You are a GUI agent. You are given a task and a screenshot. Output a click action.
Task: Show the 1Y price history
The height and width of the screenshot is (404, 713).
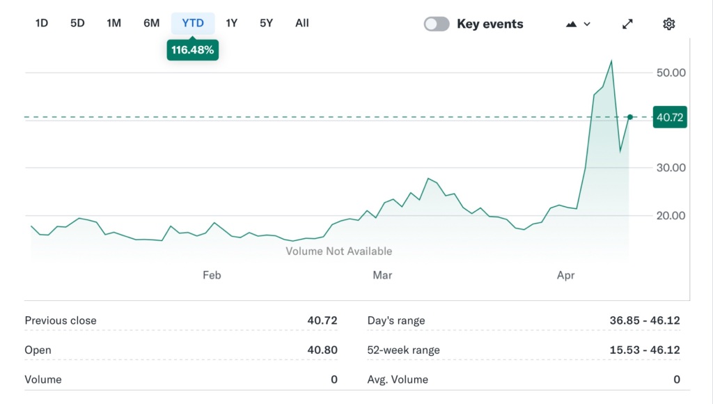(x=232, y=23)
